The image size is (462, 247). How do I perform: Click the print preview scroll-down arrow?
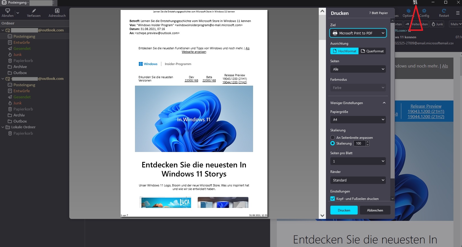[322, 215]
